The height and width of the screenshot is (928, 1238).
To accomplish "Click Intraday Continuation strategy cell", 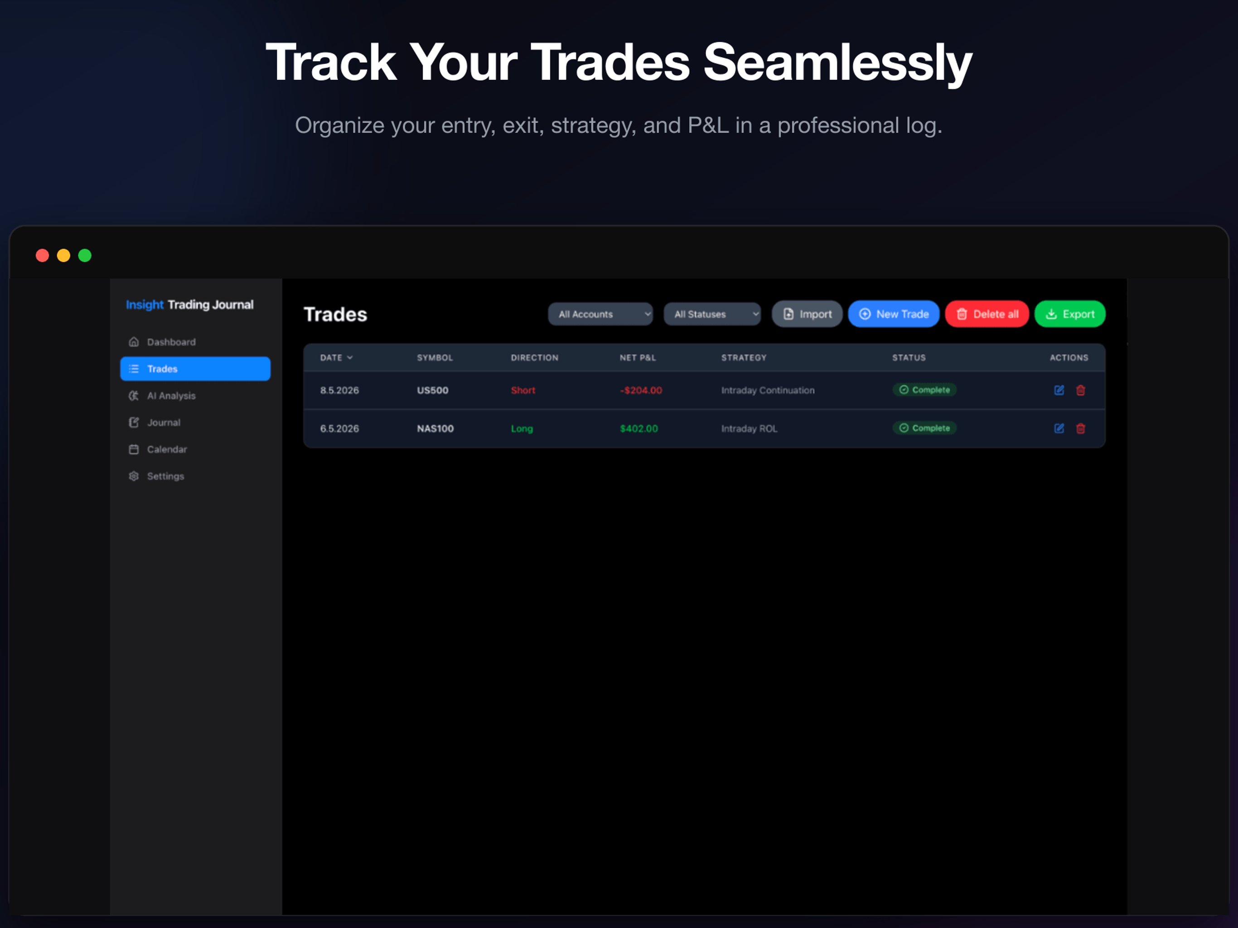I will [x=768, y=390].
